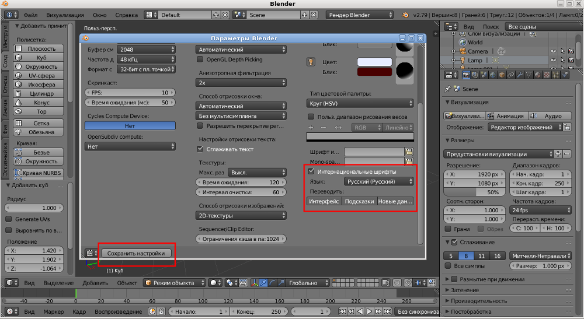The image size is (584, 319).
Task: Click the jump-to-end-frame playback button
Action: [x=387, y=311]
